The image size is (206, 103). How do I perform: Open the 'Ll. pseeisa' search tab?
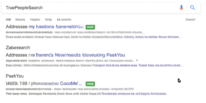click(64, 20)
